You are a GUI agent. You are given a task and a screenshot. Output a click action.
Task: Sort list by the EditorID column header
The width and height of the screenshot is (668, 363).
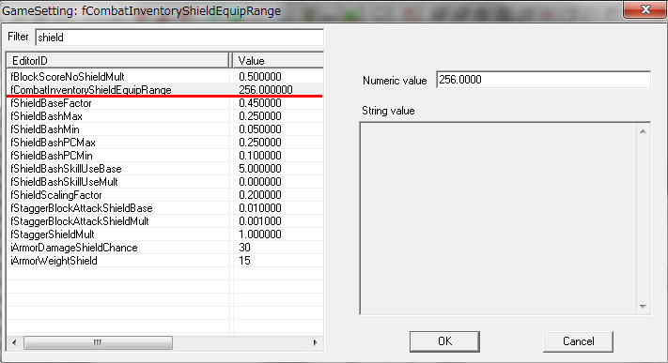click(118, 60)
